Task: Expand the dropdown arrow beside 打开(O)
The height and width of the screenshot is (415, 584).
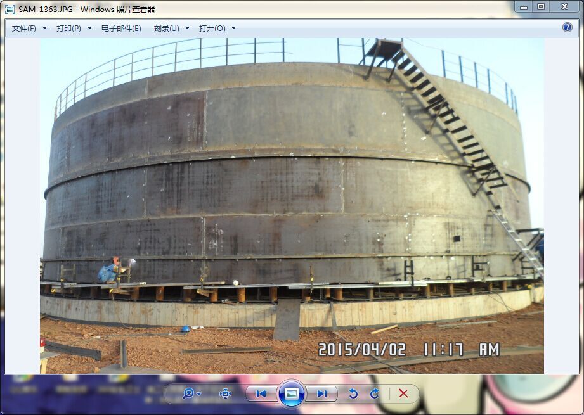Action: (233, 29)
